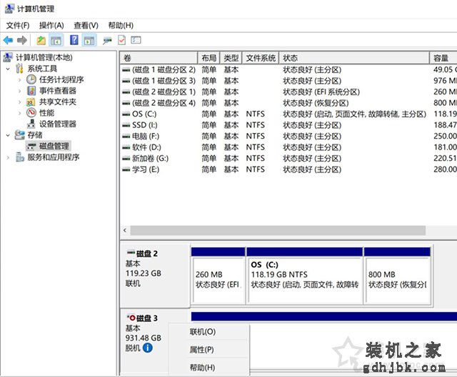
Task: Open the 操作(A) menu
Action: click(51, 26)
